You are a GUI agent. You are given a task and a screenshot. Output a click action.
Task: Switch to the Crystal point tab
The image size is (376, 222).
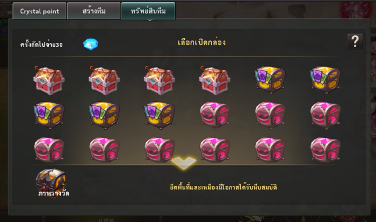39,11
